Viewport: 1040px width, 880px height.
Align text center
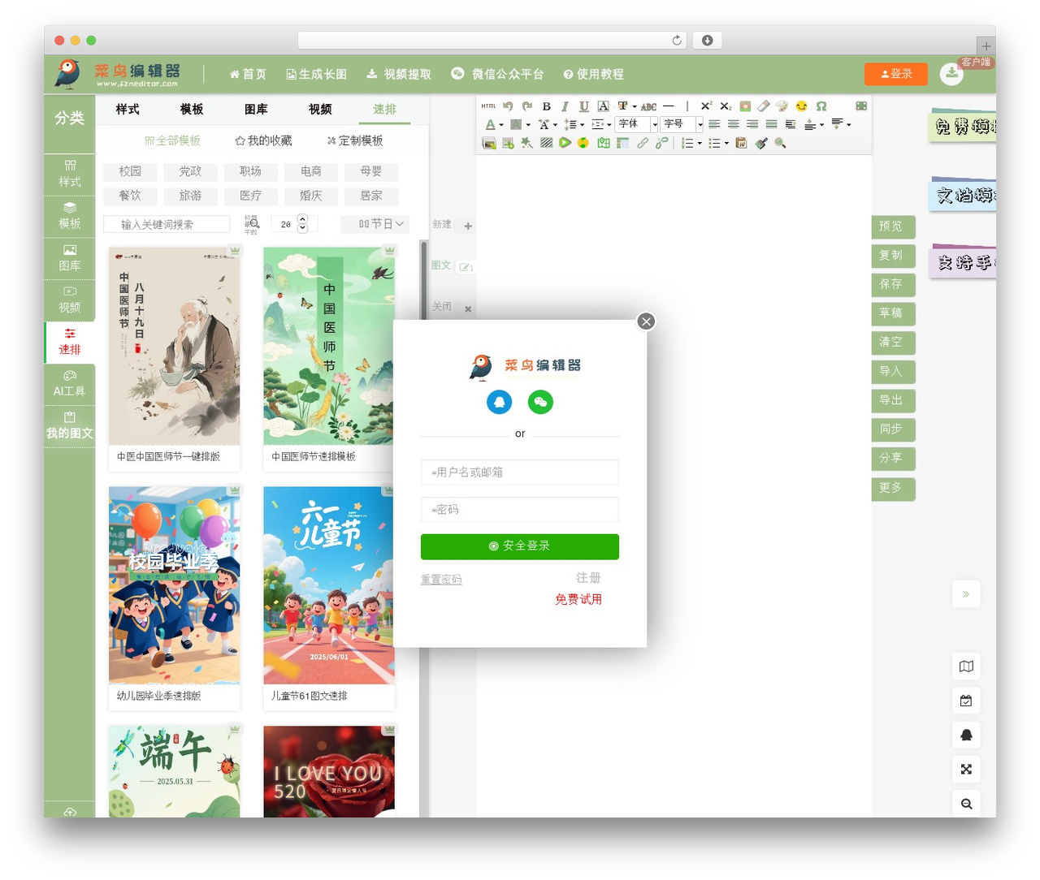734,124
